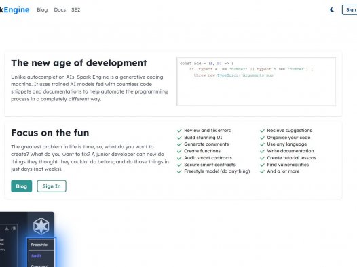Click checkmark beside Generate comments
Viewport: 357px width, 267px height.
coord(179,144)
